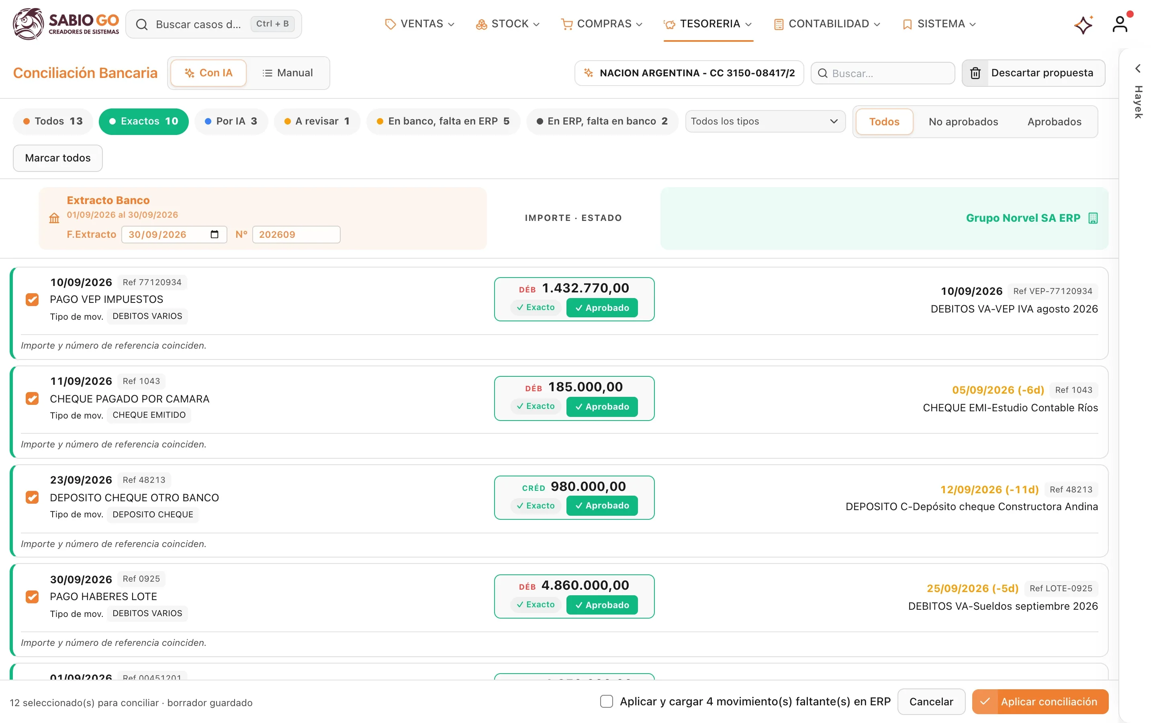
Task: Expand the STOCK menu
Action: coord(508,24)
